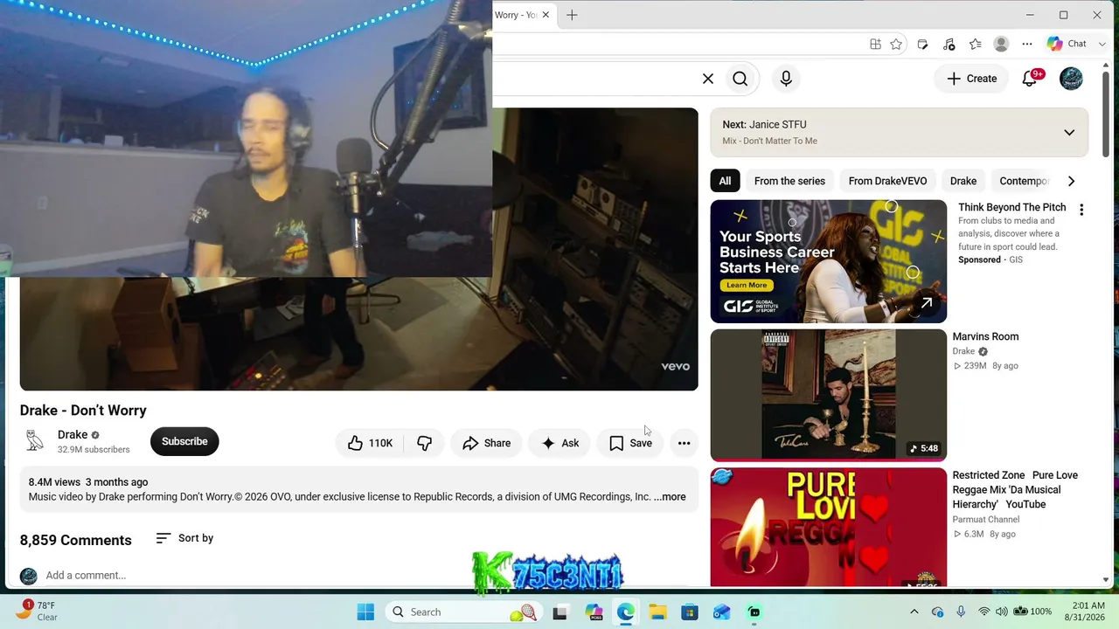
Task: Open the browser Favorites list
Action: click(975, 45)
